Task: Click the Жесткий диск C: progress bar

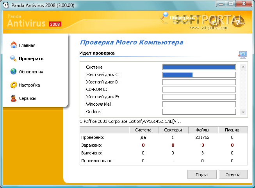Action: tap(199, 74)
